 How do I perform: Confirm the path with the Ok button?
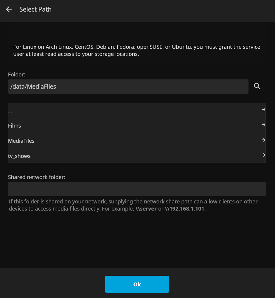[x=137, y=284]
